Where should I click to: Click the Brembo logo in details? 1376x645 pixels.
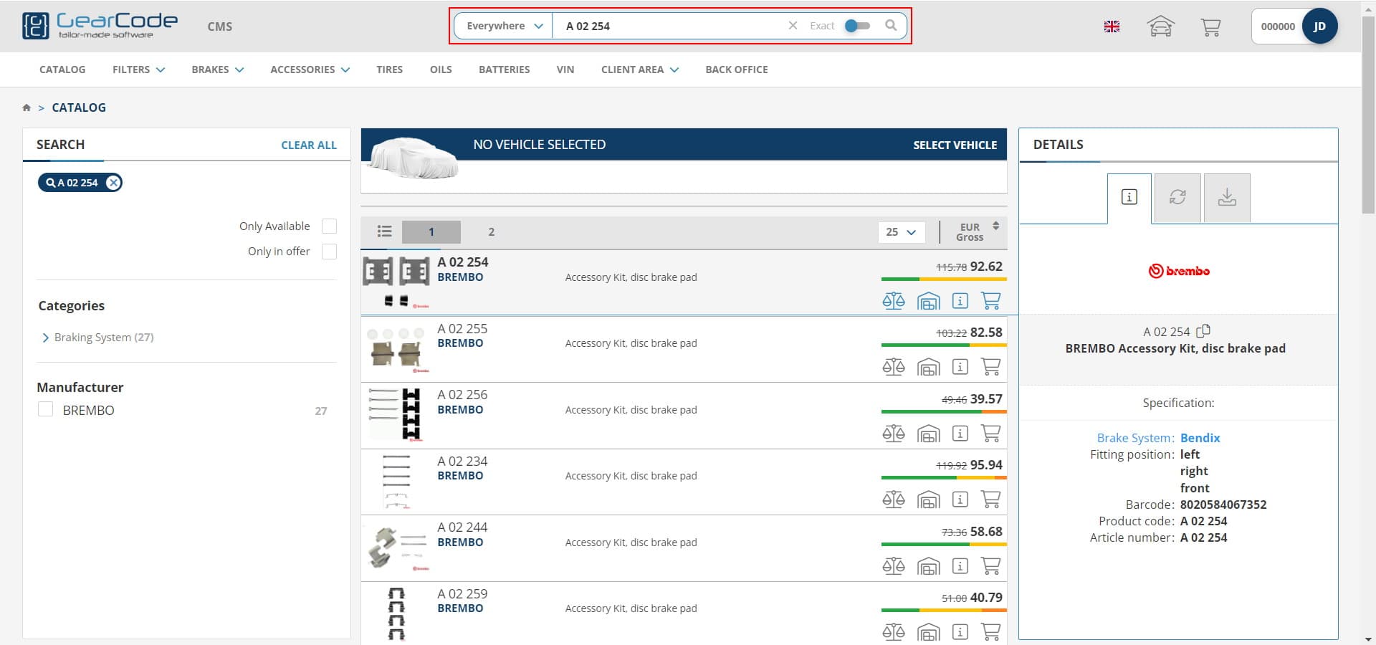[x=1179, y=271]
